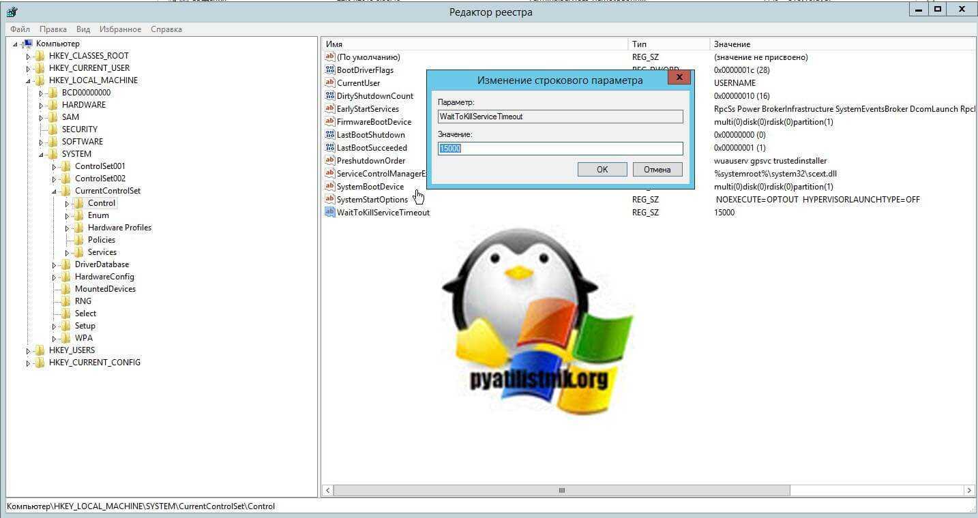This screenshot has height=518, width=978.
Task: Click the HKEY_CLASSES_ROOT folder icon
Action: (40, 56)
